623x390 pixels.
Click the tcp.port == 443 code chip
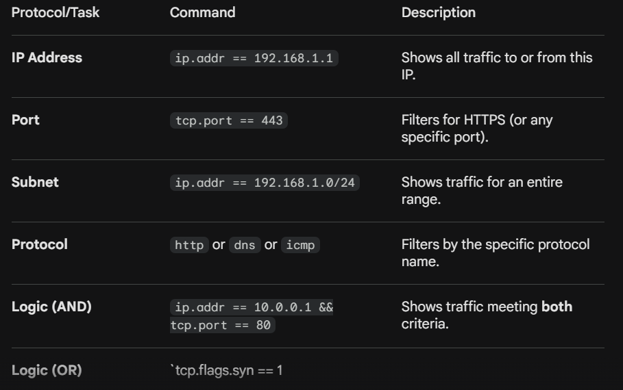click(x=229, y=120)
